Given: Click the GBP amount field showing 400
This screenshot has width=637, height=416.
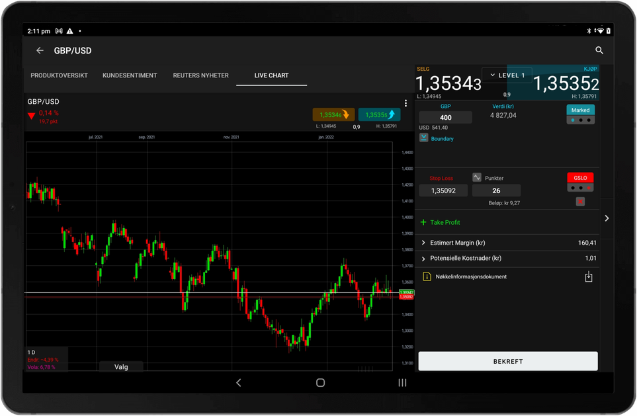Looking at the screenshot, I should 445,116.
